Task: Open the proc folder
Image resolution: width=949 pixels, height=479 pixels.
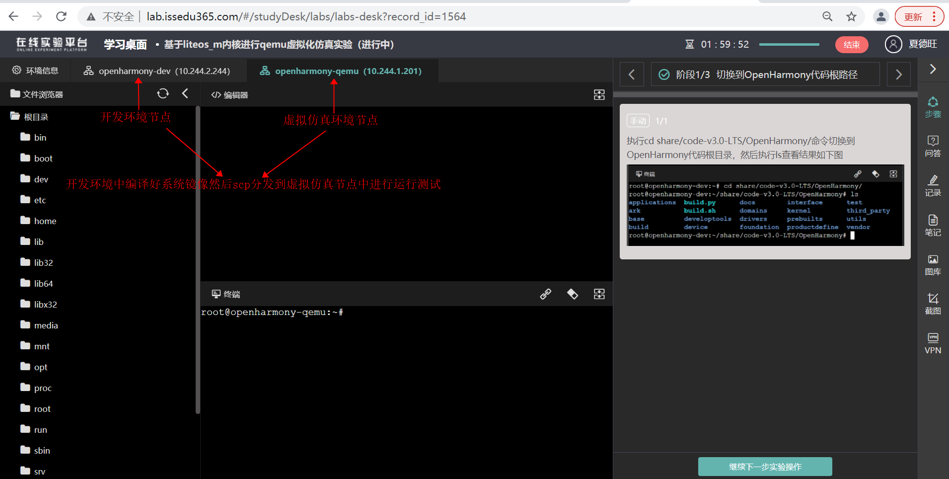Action: (36, 388)
